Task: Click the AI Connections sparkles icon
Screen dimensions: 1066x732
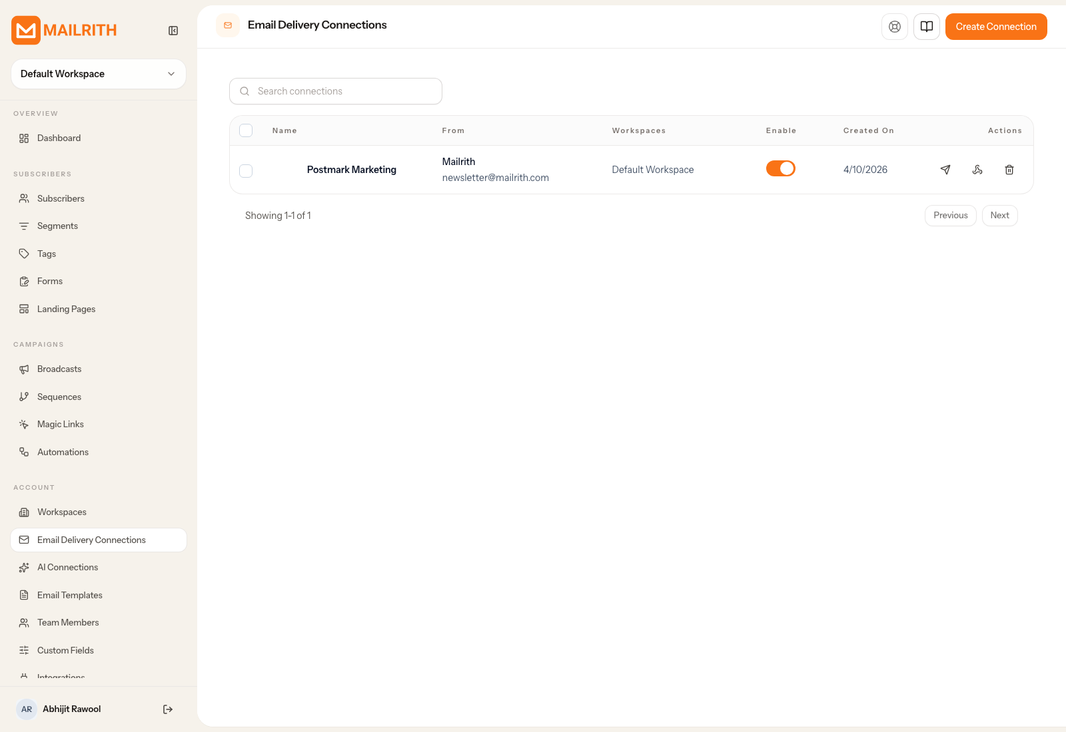Action: click(x=24, y=568)
